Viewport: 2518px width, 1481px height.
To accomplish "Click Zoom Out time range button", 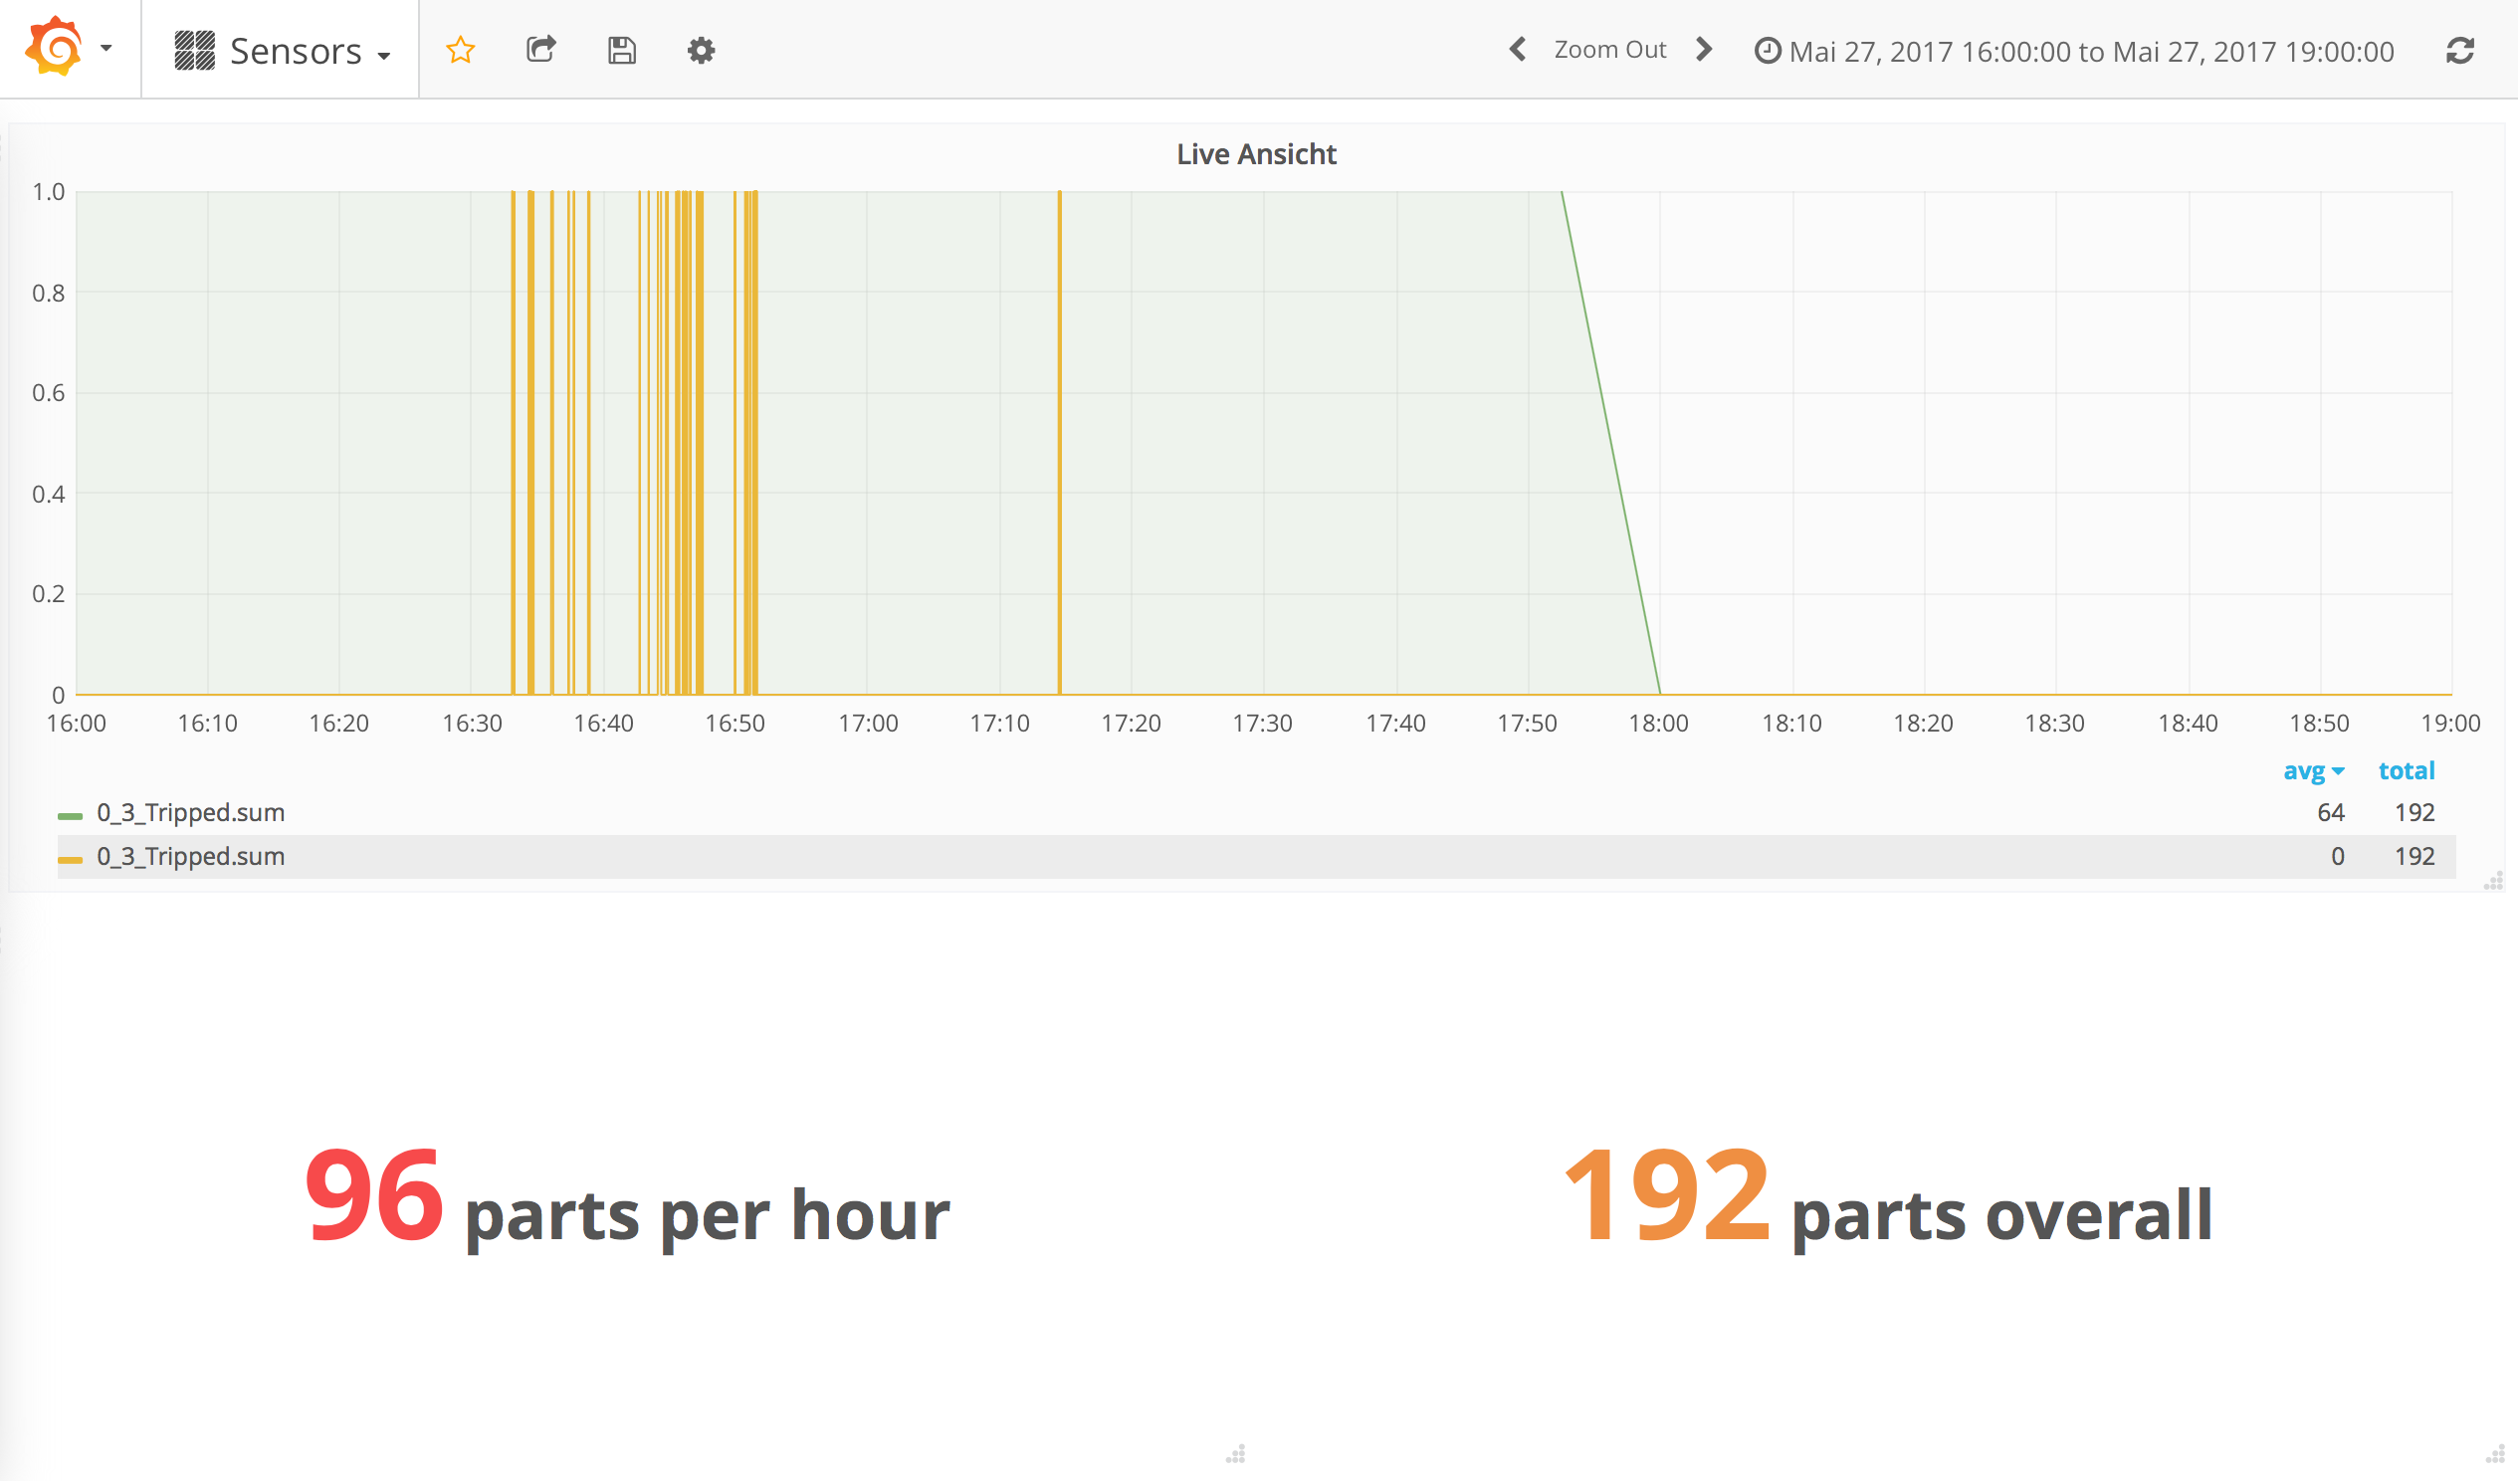I will pyautogui.click(x=1609, y=49).
